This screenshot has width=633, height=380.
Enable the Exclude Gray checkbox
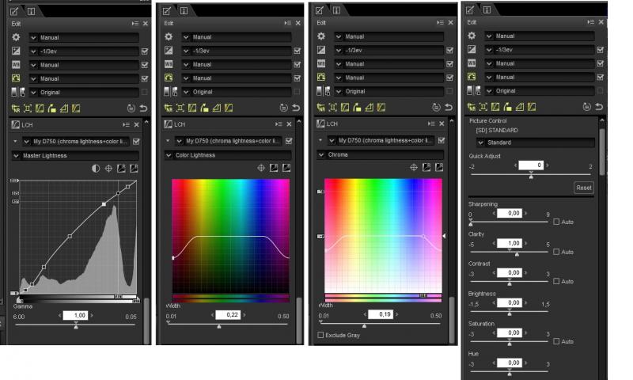click(320, 335)
